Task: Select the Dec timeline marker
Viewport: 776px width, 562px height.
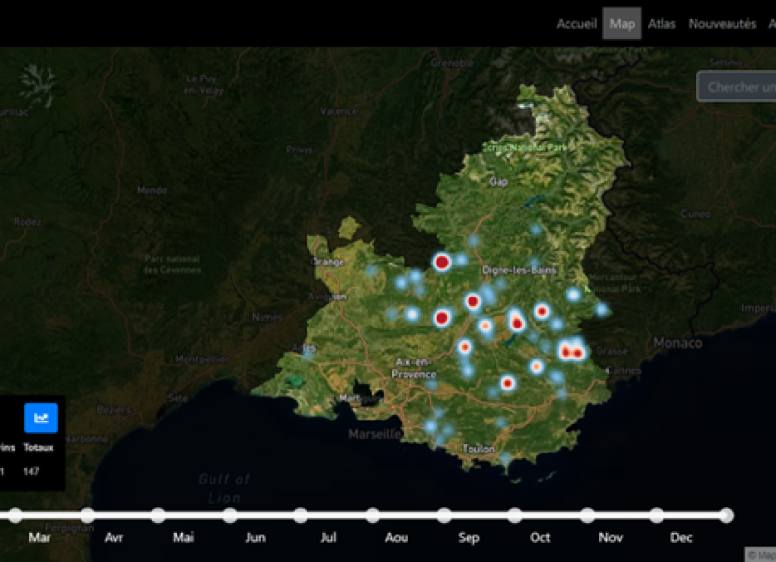Action: click(657, 515)
